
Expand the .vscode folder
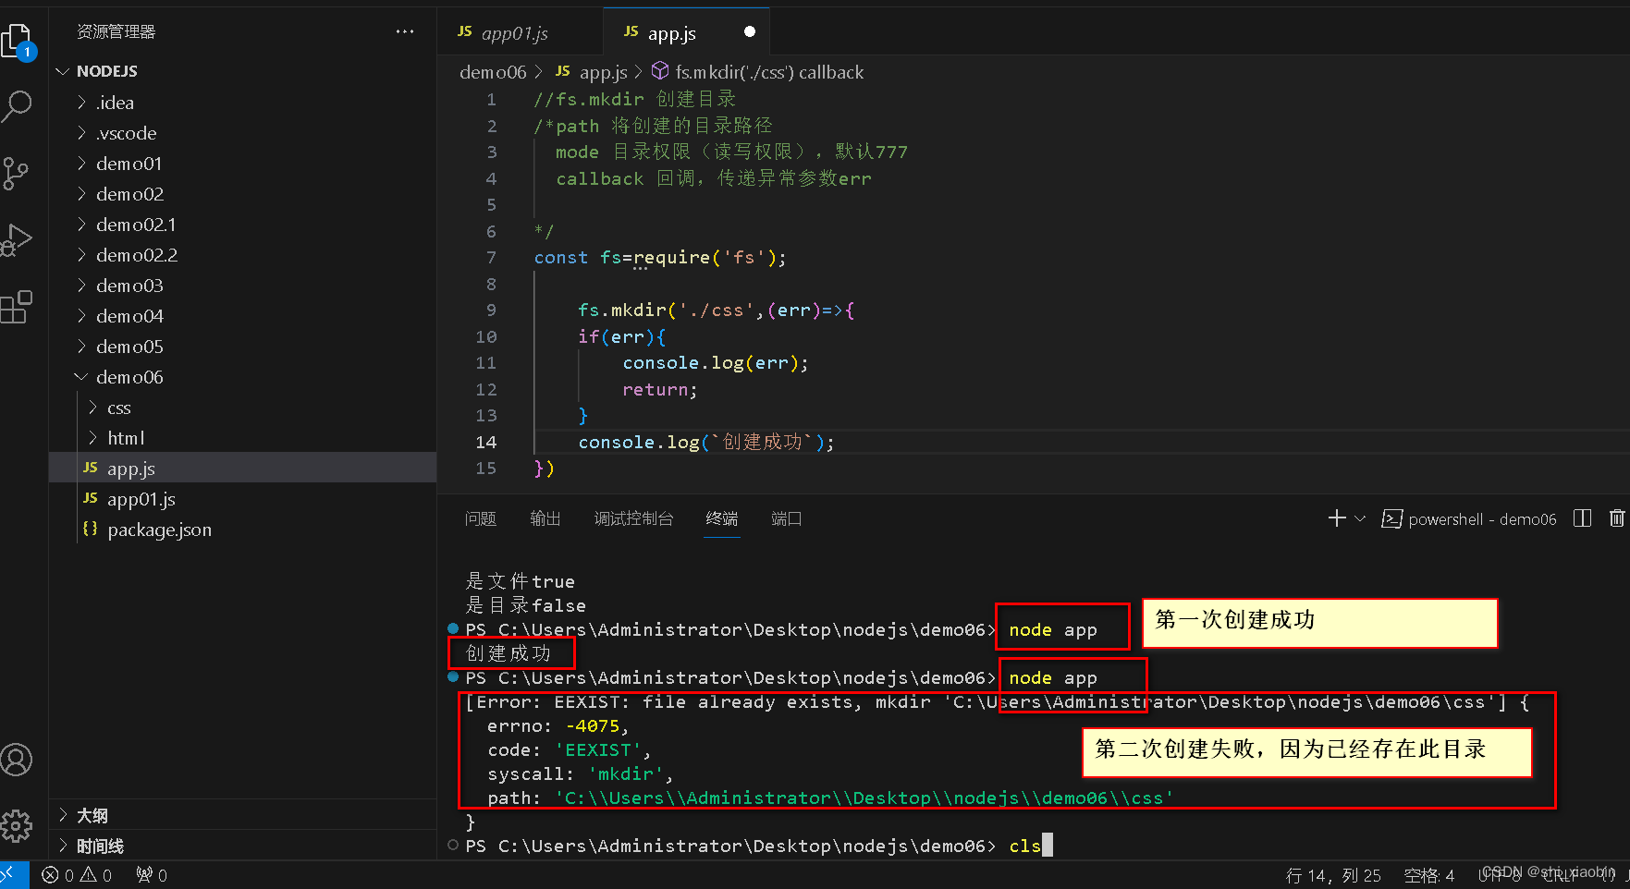[242, 133]
